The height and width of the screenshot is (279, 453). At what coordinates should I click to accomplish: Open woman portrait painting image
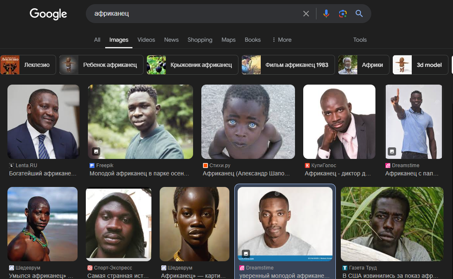[x=194, y=224]
